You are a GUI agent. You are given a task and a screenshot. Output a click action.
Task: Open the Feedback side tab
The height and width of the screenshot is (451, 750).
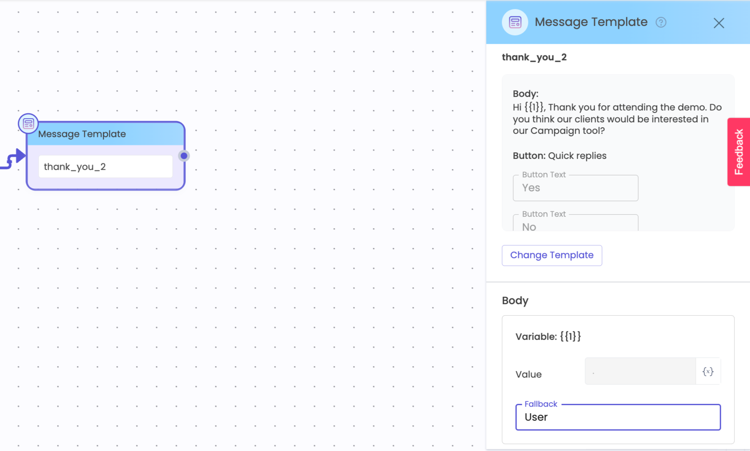[738, 152]
